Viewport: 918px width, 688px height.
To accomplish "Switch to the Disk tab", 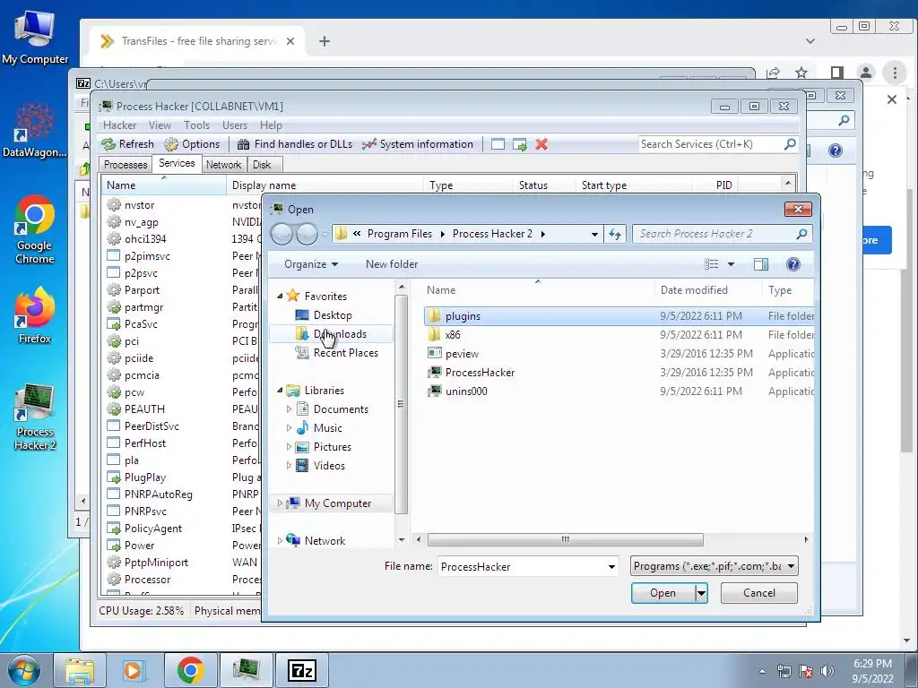I will (x=262, y=165).
